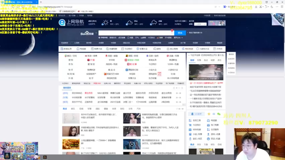The height and width of the screenshot is (160, 285).
Task: Select the 热点 tab in sidebar
Action: [x=206, y=60]
